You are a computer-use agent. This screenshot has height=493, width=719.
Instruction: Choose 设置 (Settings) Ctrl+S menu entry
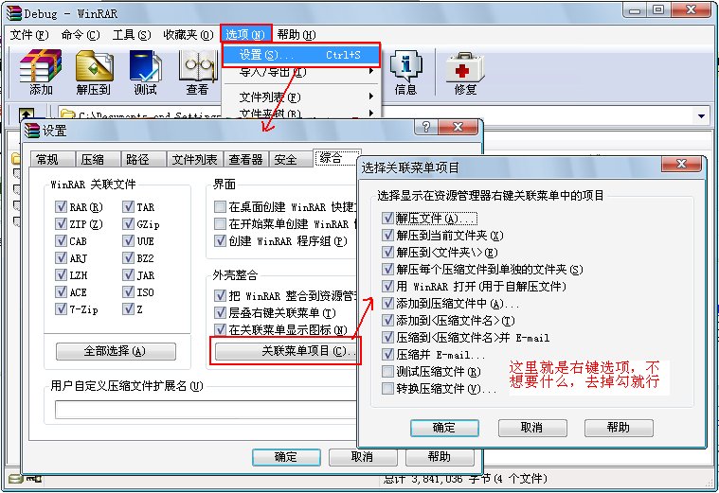[x=301, y=55]
